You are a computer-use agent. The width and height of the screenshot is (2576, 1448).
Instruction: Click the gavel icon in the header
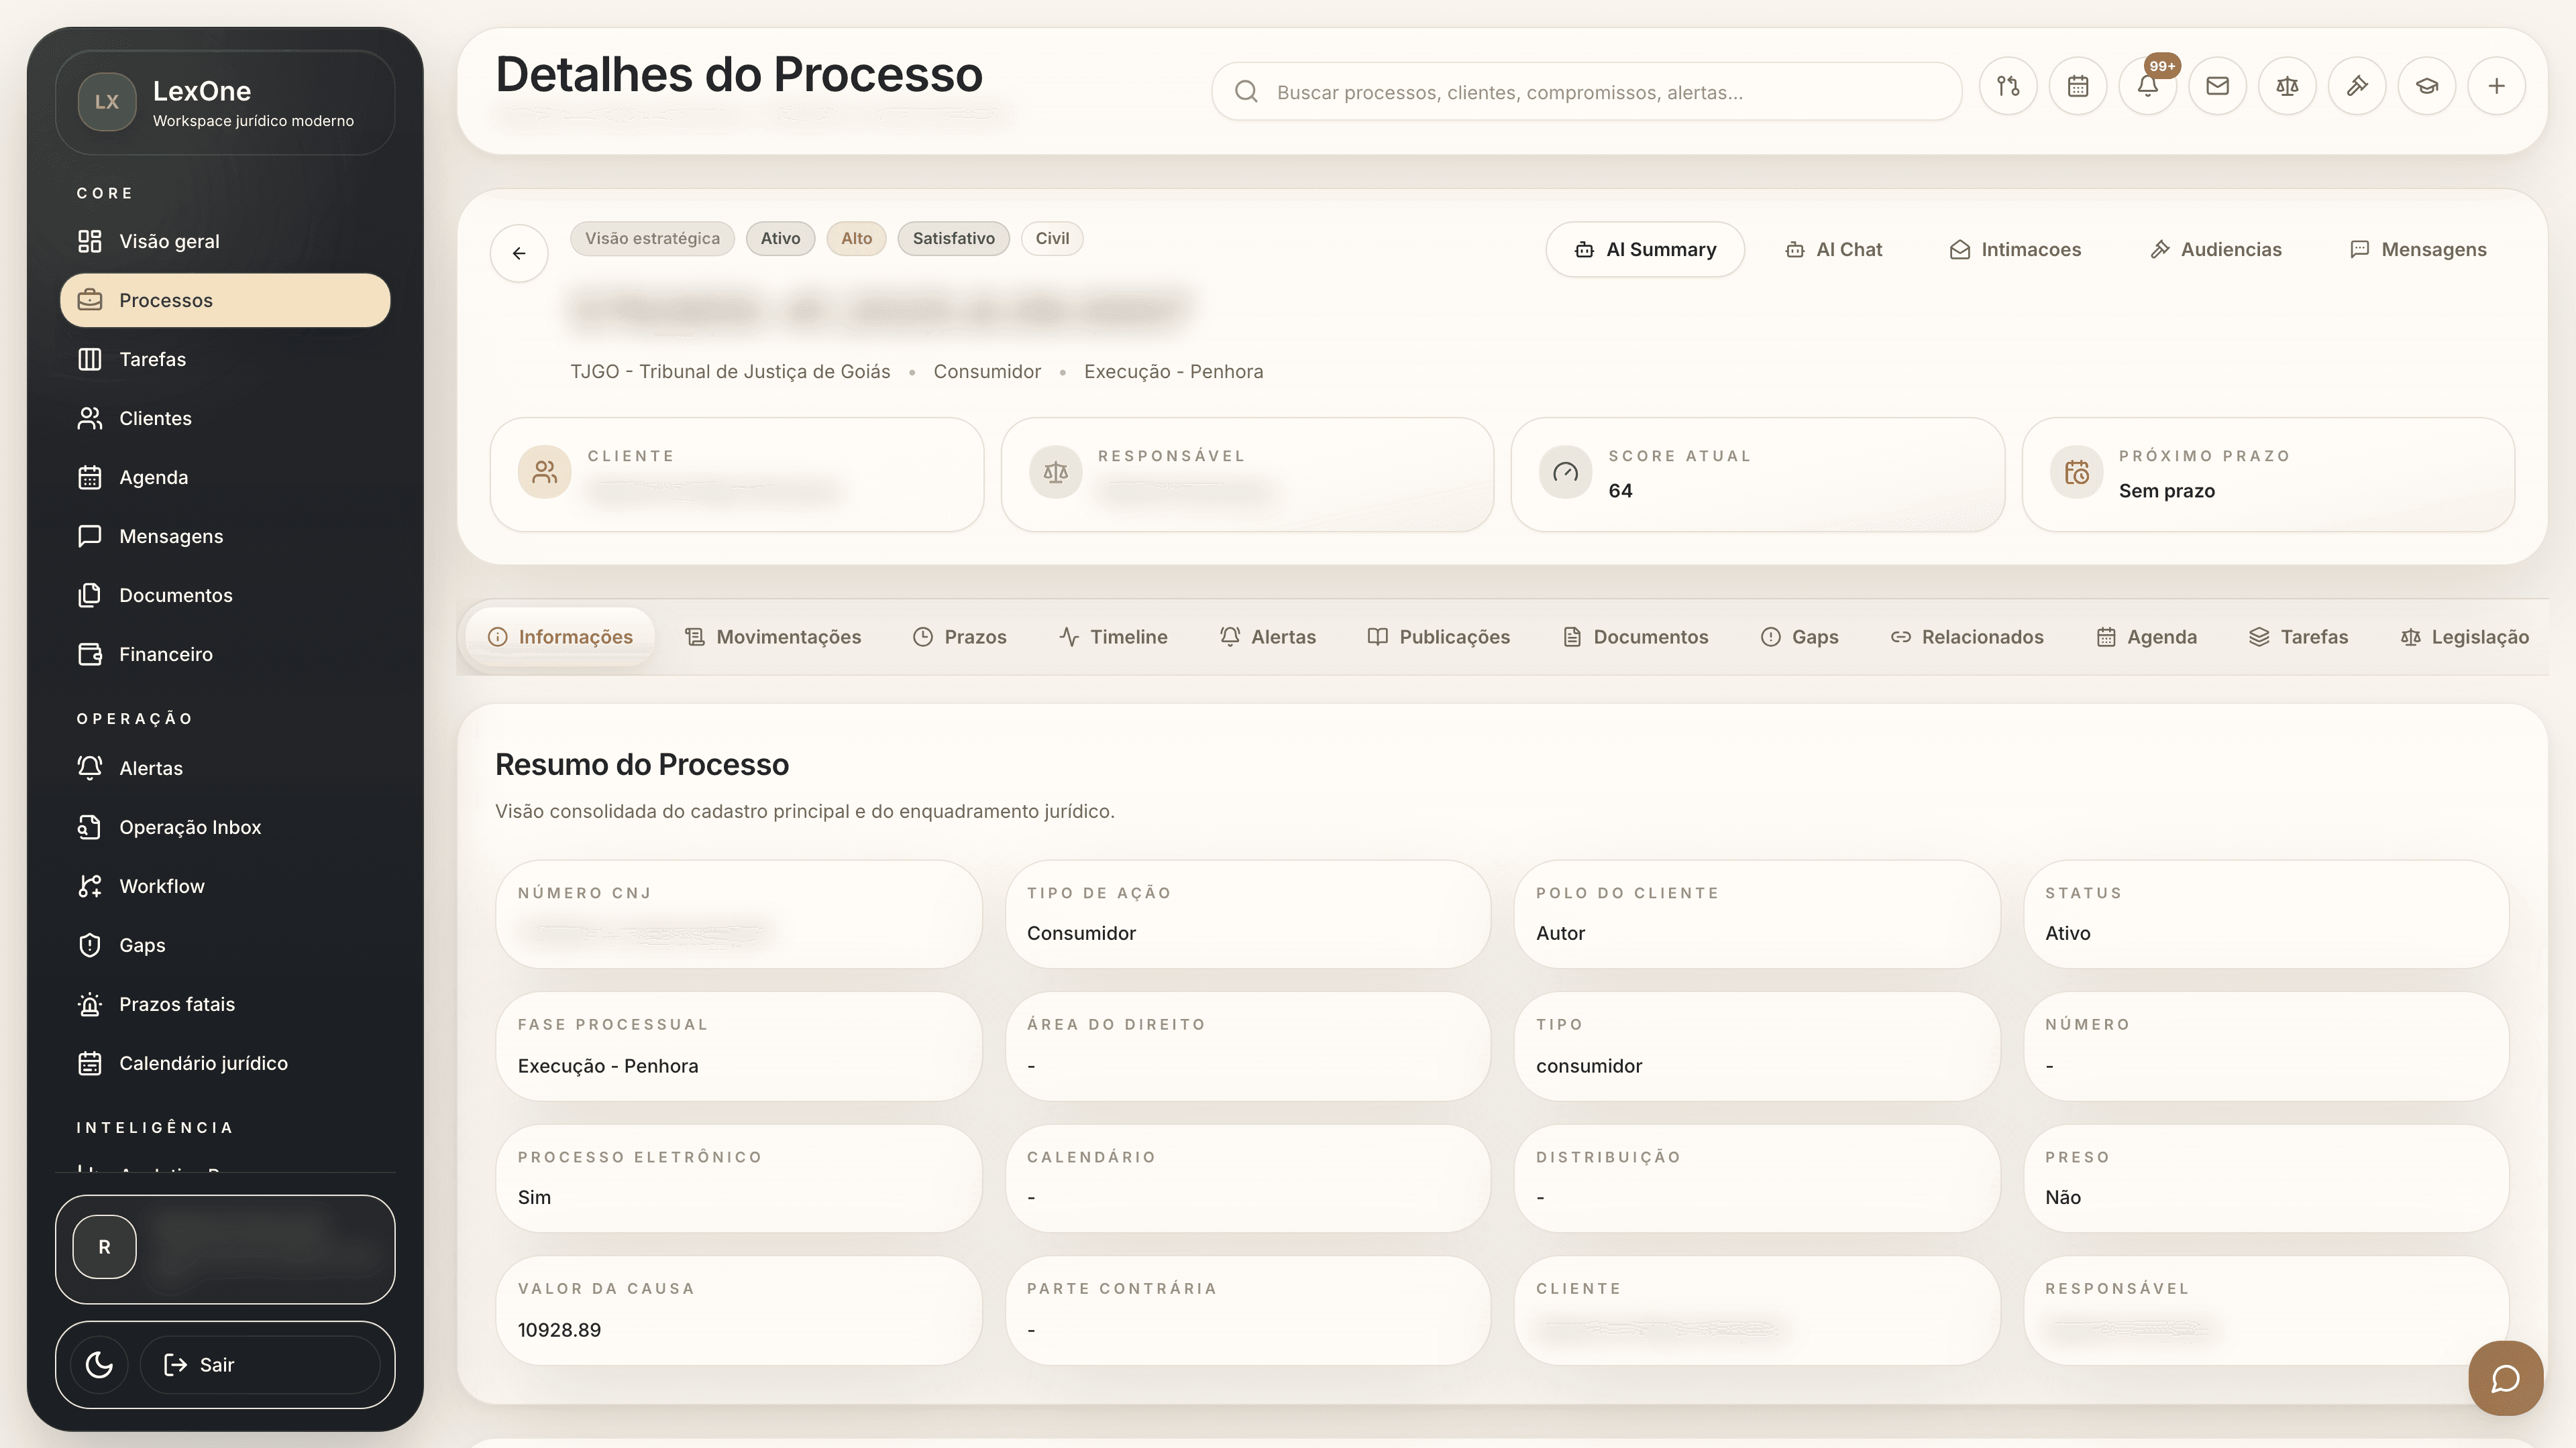pos(2357,86)
